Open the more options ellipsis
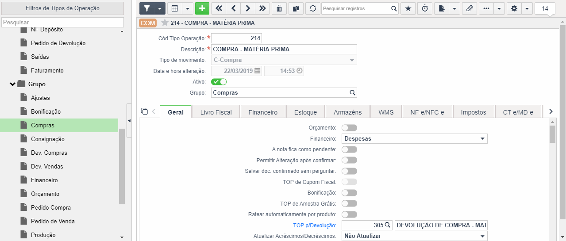 pyautogui.click(x=486, y=8)
